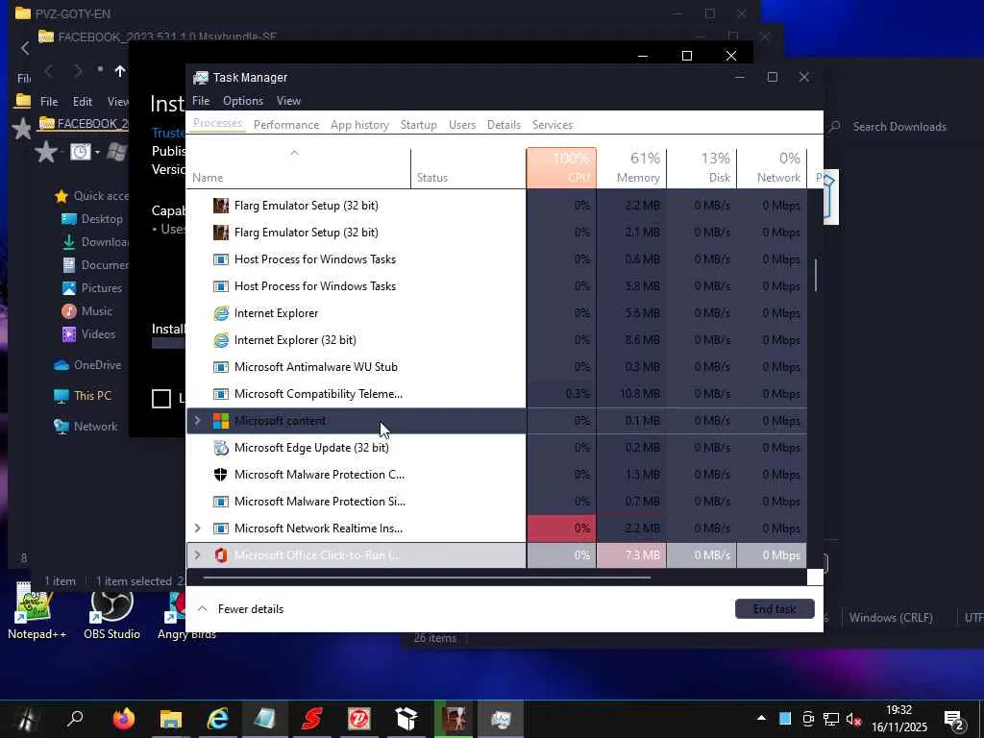Click the vertical scrollbar in Task Manager

click(x=815, y=275)
